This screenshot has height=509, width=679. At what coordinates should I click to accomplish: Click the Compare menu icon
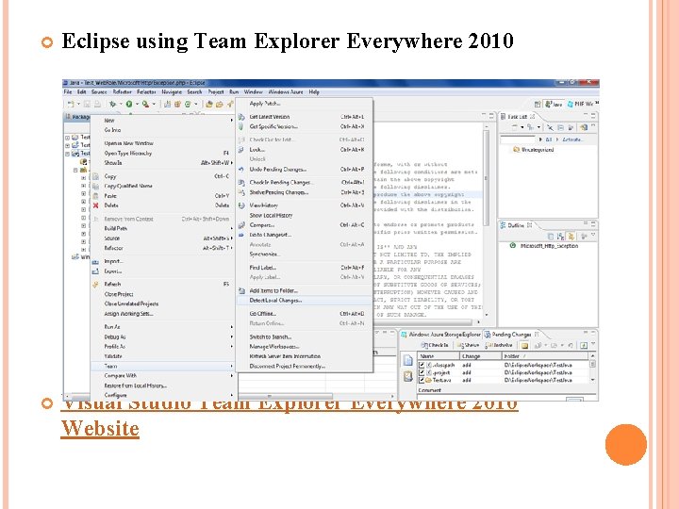241,225
